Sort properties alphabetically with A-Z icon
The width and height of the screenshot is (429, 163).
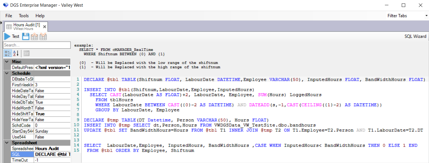tap(16, 53)
